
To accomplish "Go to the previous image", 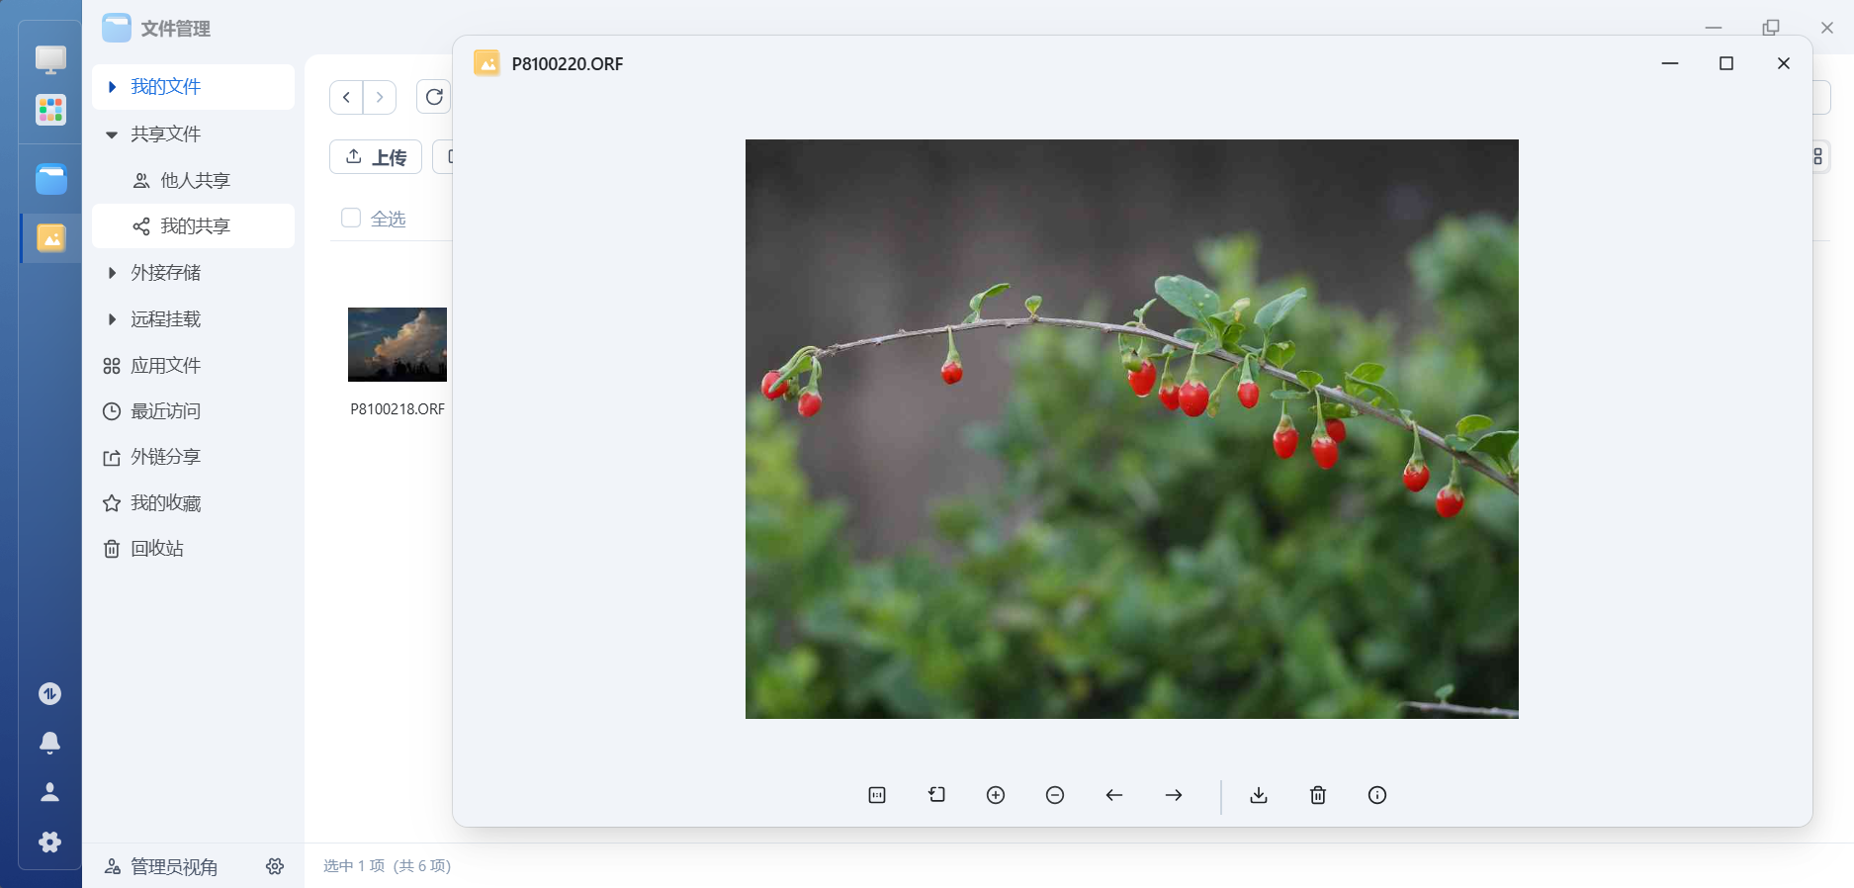I will (x=1114, y=795).
